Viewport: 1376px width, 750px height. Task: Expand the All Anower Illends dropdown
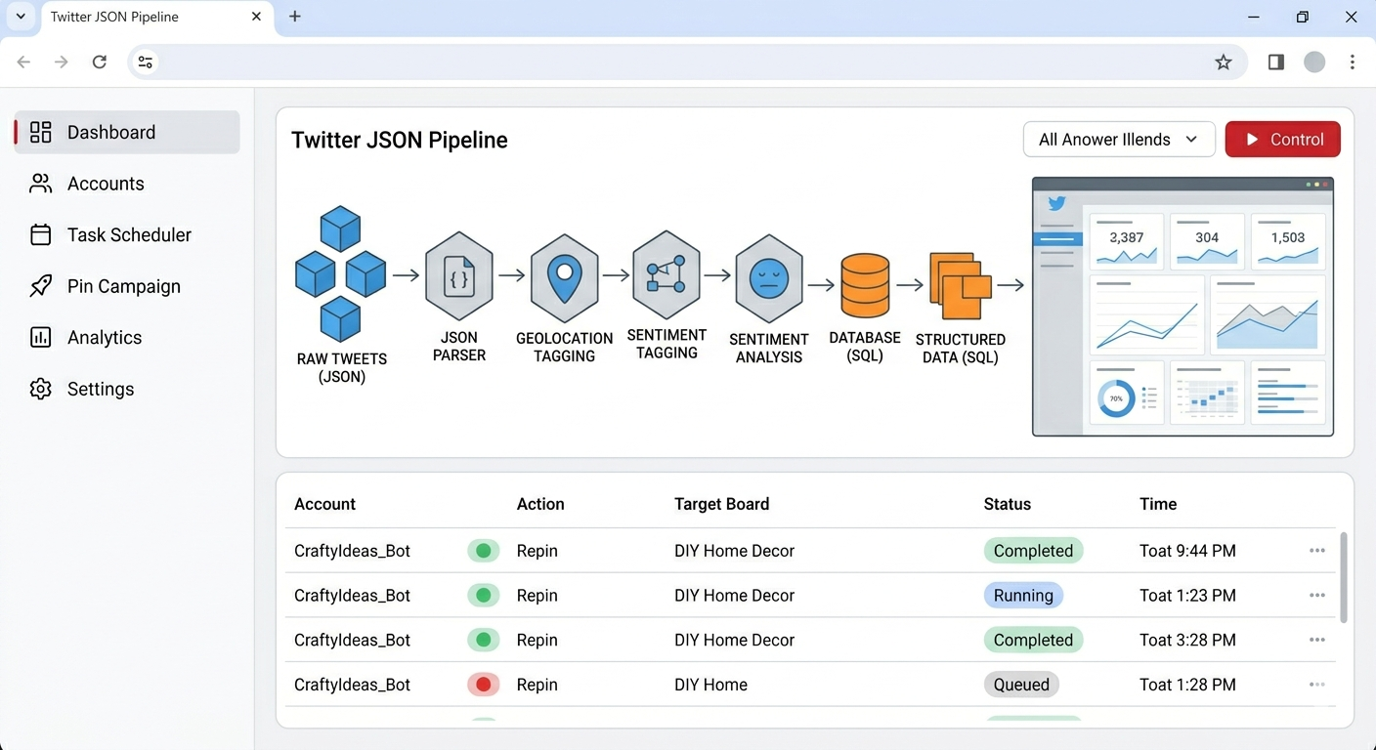coord(1119,140)
